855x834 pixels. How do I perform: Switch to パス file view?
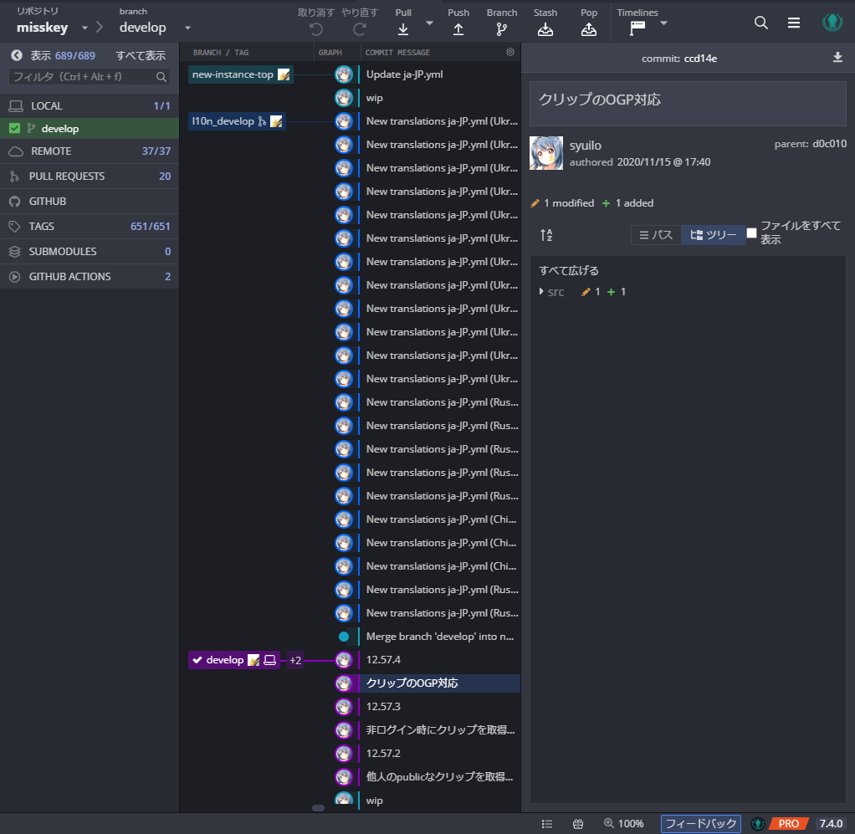pyautogui.click(x=656, y=235)
